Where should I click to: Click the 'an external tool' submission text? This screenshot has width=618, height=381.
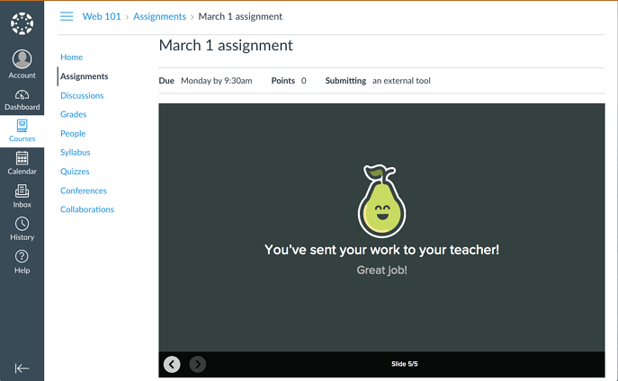[401, 81]
